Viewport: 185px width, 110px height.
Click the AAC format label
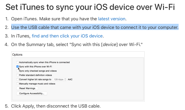click(70, 79)
